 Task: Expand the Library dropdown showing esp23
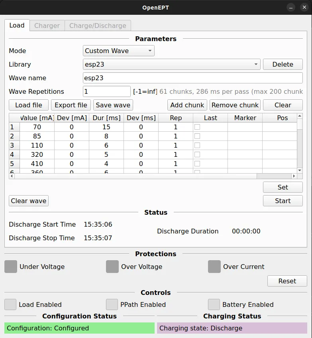coord(171,64)
